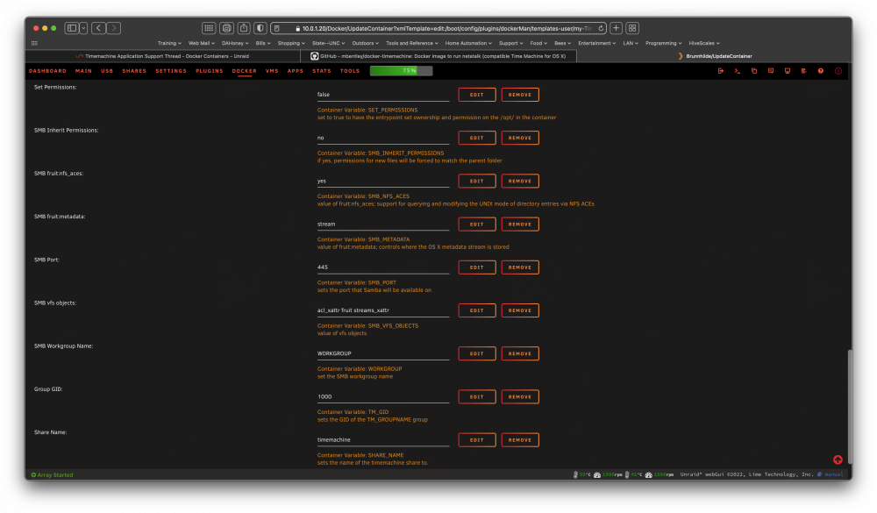Click EDIT for SMB Port
Image resolution: width=877 pixels, height=513 pixels.
tap(476, 267)
